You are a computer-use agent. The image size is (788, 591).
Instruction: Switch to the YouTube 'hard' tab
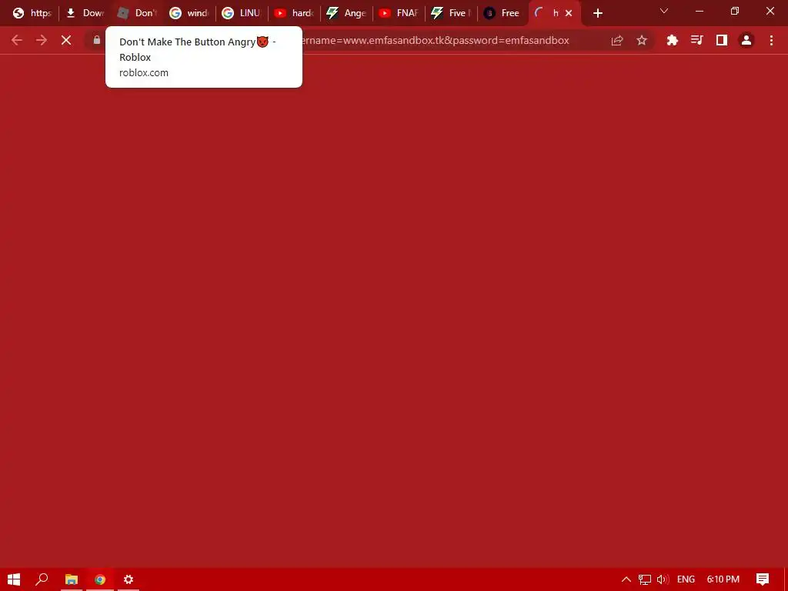tap(294, 13)
